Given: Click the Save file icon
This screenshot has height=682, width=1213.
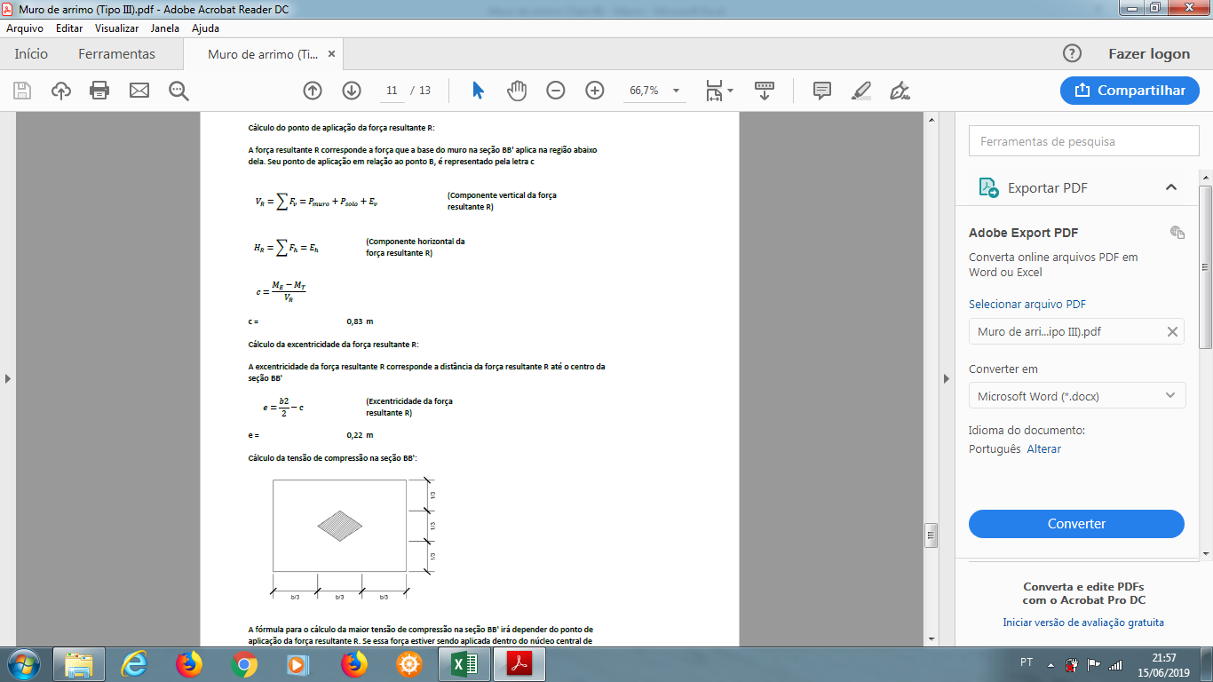Looking at the screenshot, I should click(x=22, y=90).
